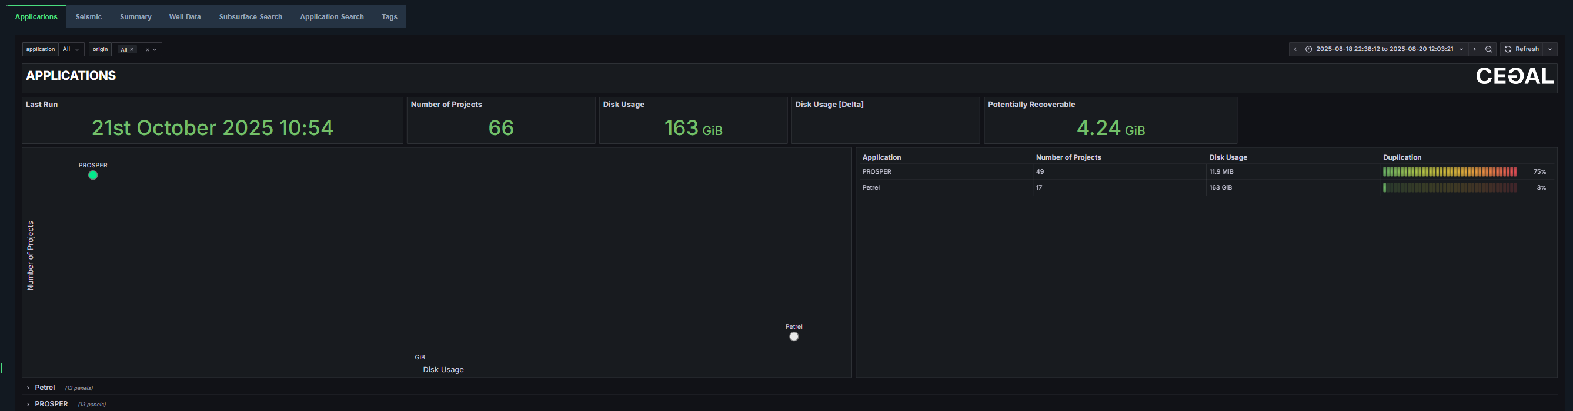Switch to the Applications tab
Screen dimensions: 1573x411
pyautogui.click(x=36, y=17)
